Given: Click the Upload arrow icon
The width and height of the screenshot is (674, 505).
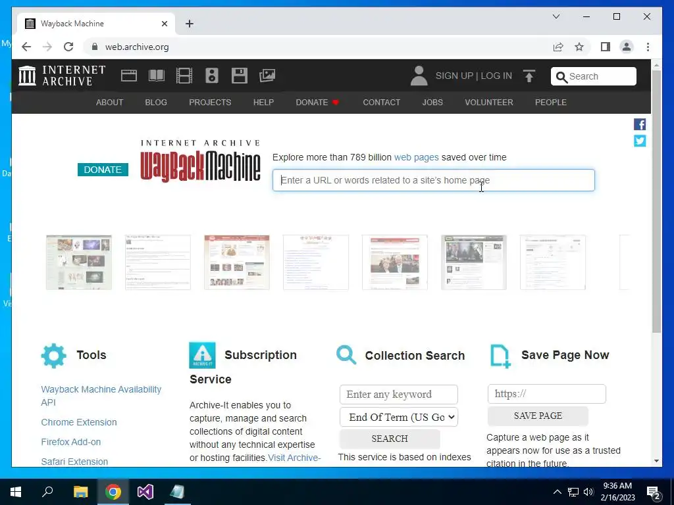Looking at the screenshot, I should click(529, 76).
